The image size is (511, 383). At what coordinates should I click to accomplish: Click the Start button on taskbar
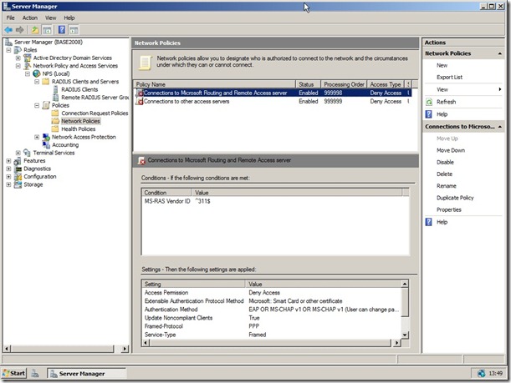pos(13,373)
